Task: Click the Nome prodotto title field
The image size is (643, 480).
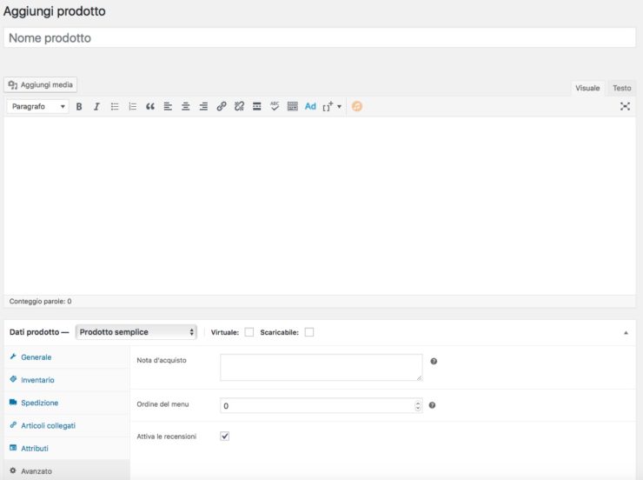Action: point(320,37)
